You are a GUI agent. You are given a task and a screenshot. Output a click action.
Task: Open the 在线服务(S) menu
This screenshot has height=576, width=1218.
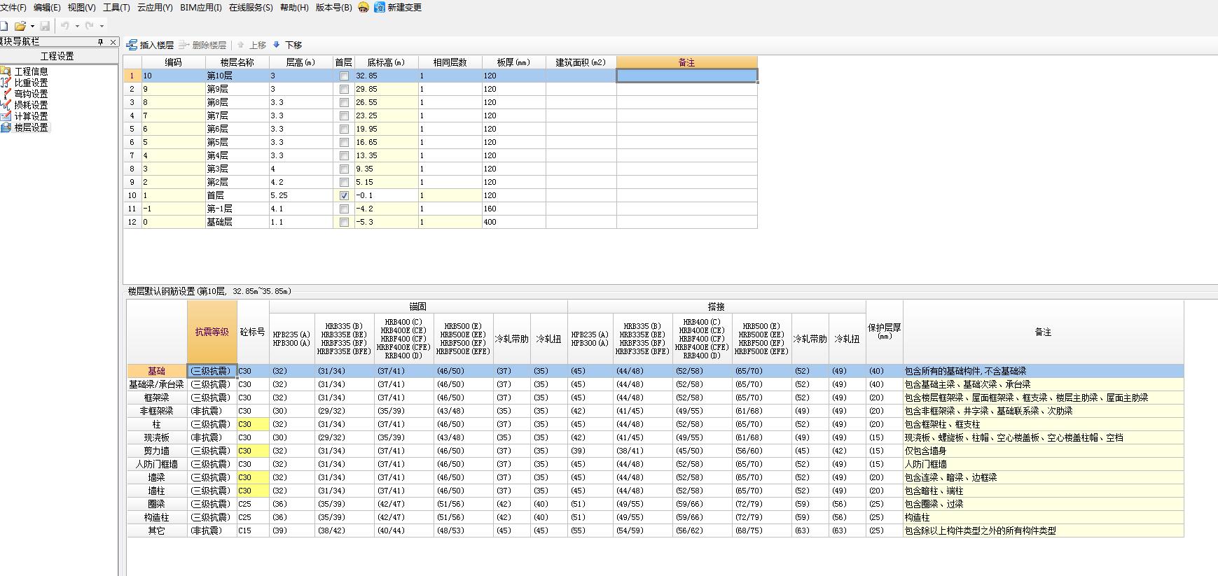click(251, 7)
